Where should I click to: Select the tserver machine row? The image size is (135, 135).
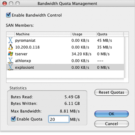click(x=65, y=54)
